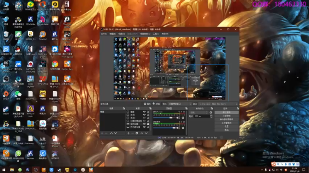Click the 时长 300 ms duration field
Image resolution: width=309 pixels, height=173 pixels.
(201, 116)
